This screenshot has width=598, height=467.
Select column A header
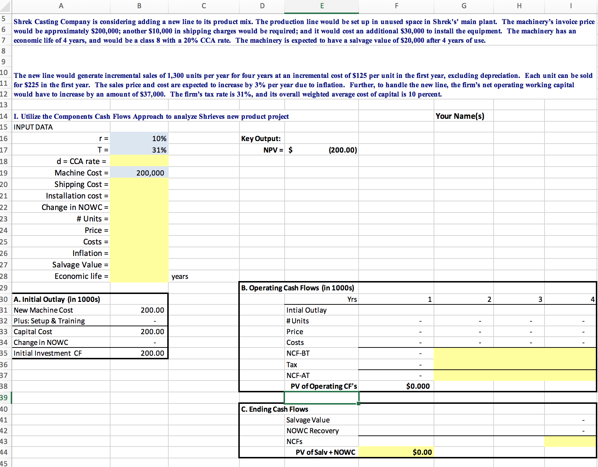tap(61, 6)
